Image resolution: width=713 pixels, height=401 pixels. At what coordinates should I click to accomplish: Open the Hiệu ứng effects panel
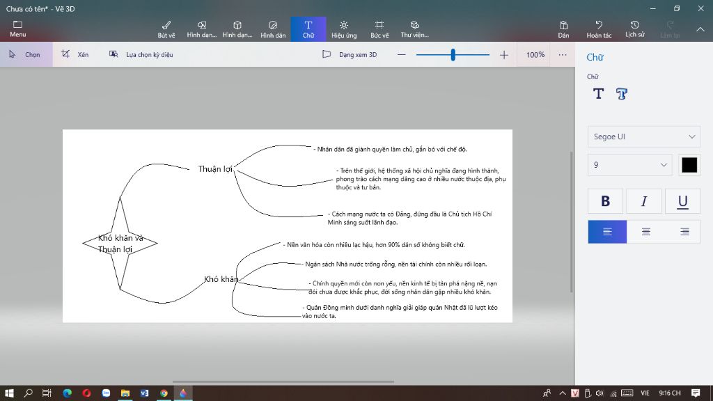(343, 29)
